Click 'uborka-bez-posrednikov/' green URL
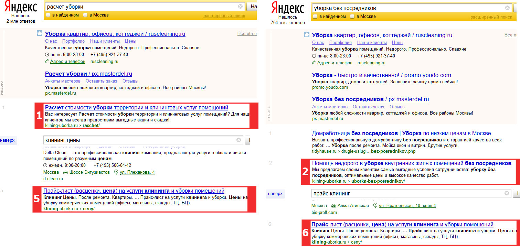 coord(379,181)
